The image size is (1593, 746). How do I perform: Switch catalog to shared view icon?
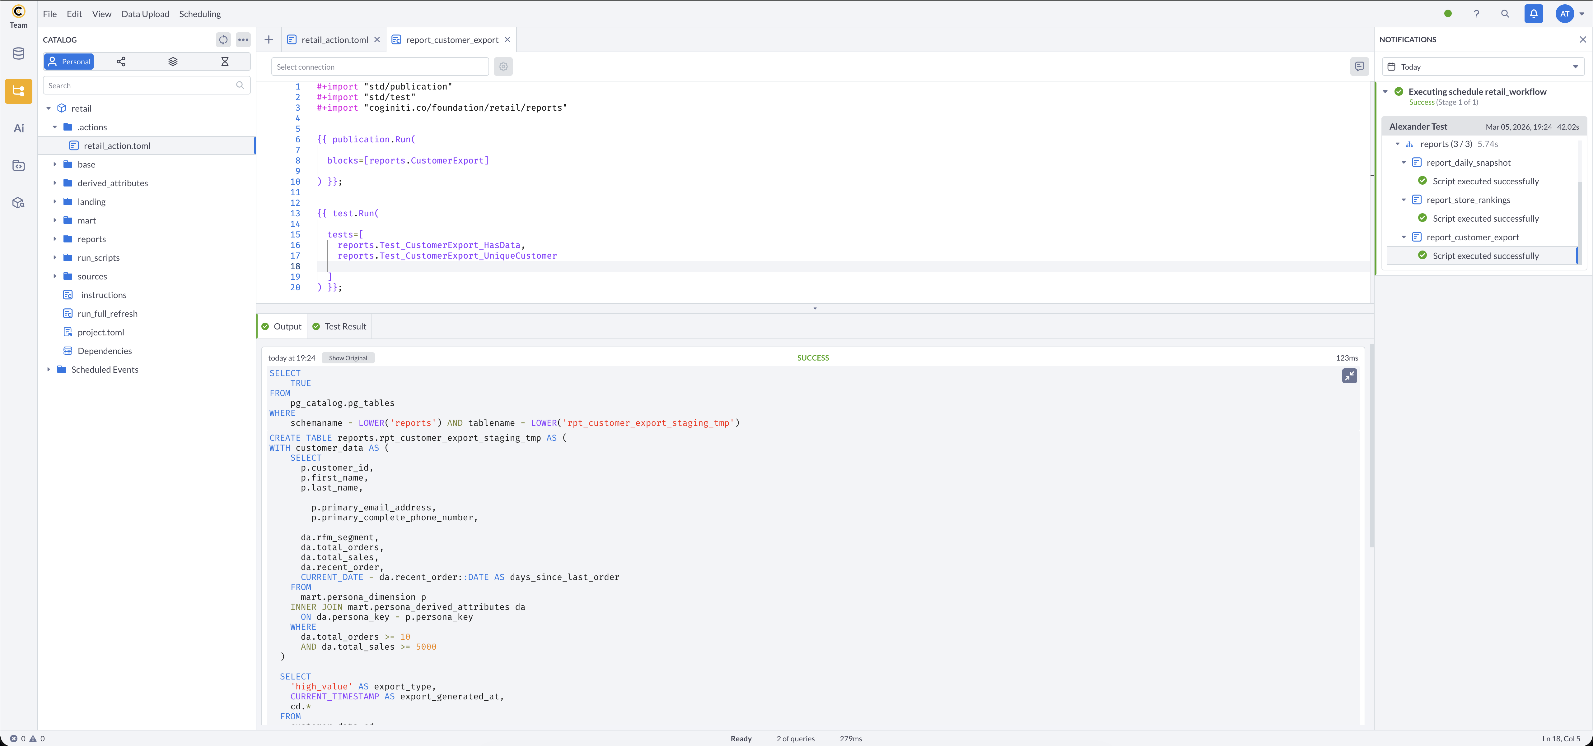[121, 62]
